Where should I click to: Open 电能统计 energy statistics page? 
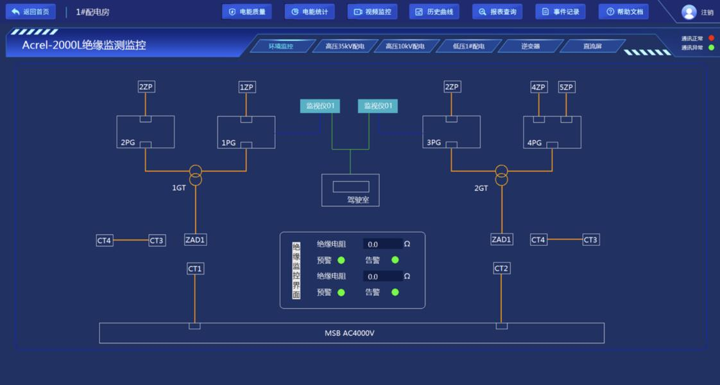point(309,12)
